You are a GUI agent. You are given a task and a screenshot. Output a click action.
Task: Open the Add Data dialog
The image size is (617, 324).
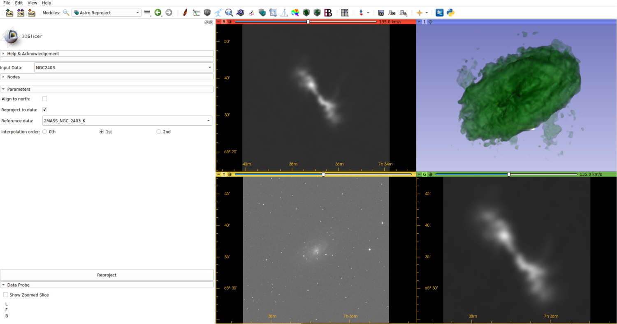pos(9,13)
